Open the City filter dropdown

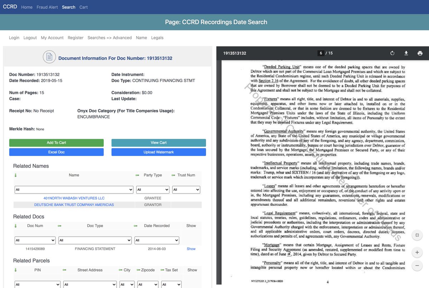[x=127, y=284]
